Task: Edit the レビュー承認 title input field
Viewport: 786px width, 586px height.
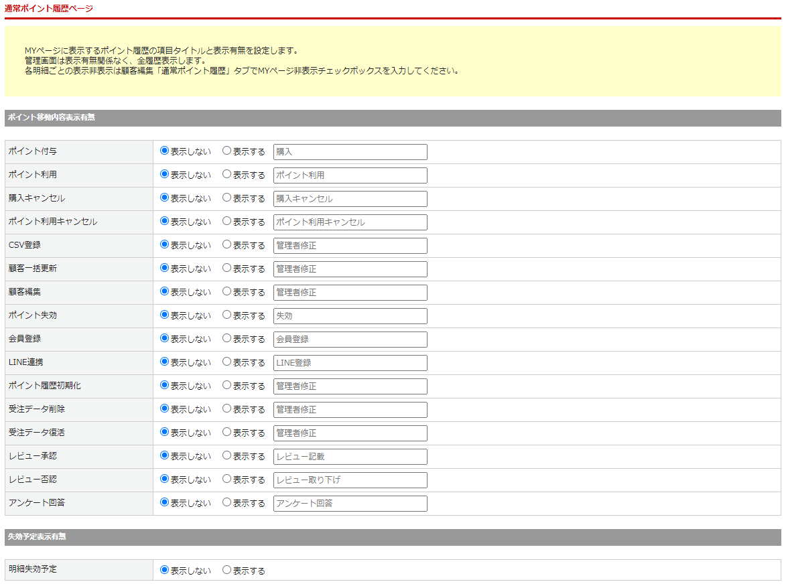Action: click(x=350, y=457)
